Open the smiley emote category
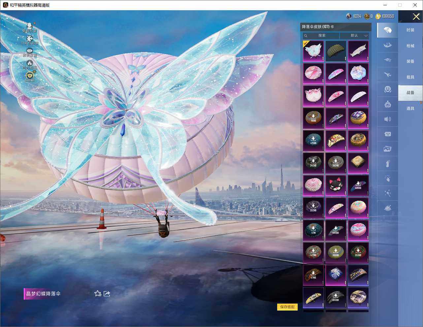The height and width of the screenshot is (327, 423). pos(388,89)
